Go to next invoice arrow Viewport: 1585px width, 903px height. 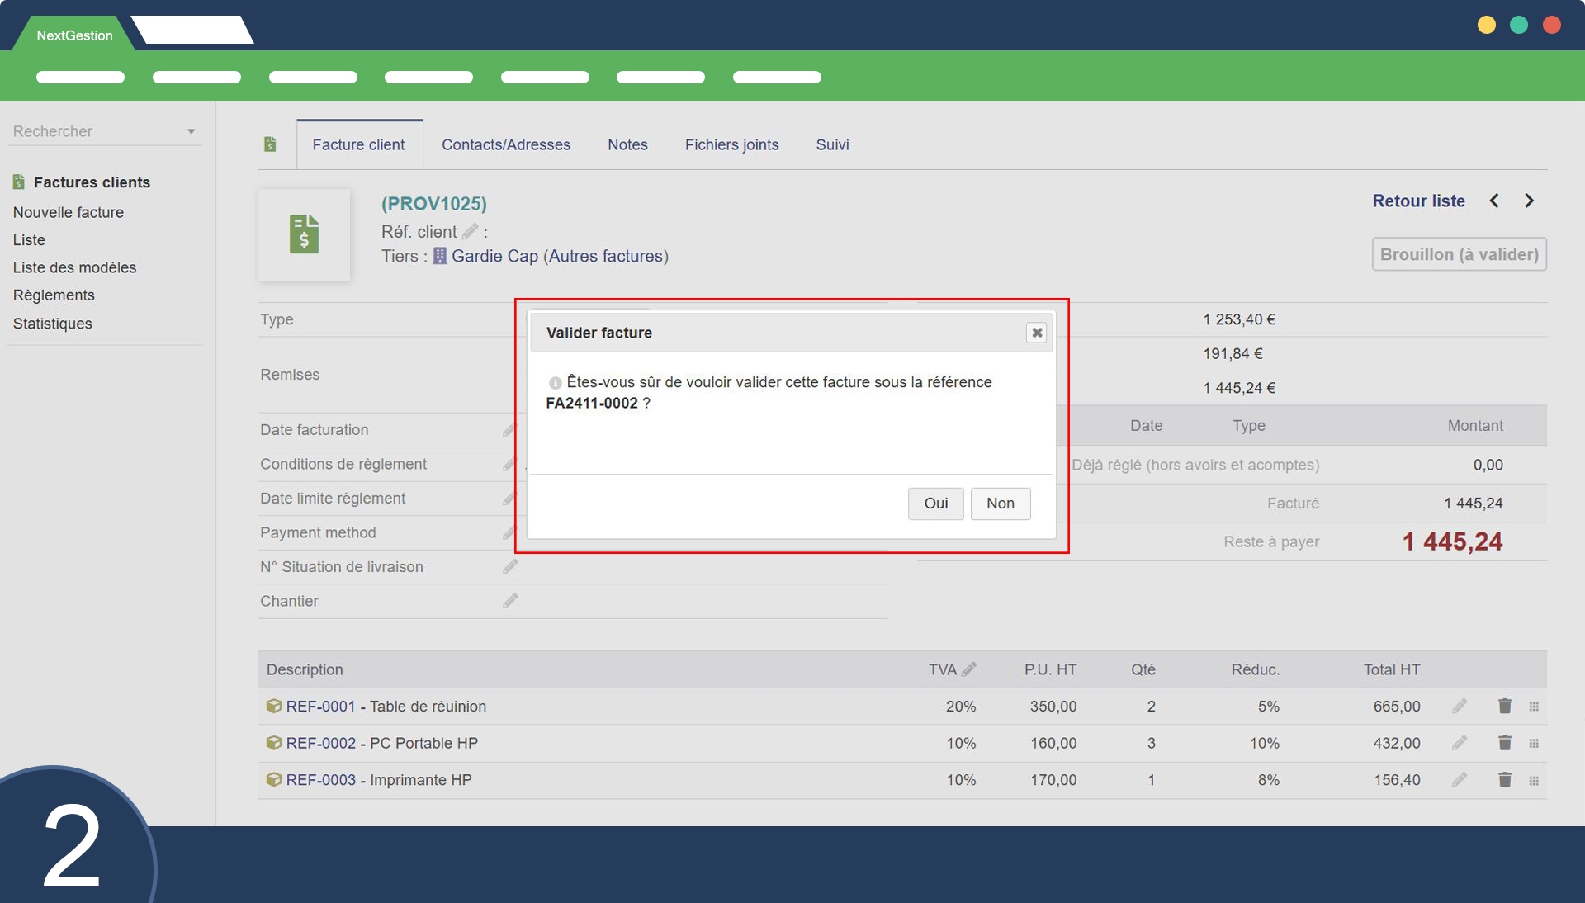click(1529, 201)
